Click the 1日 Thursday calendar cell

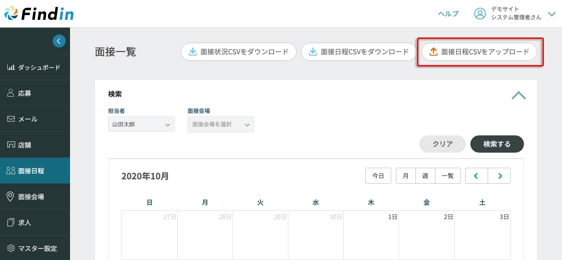tap(371, 235)
